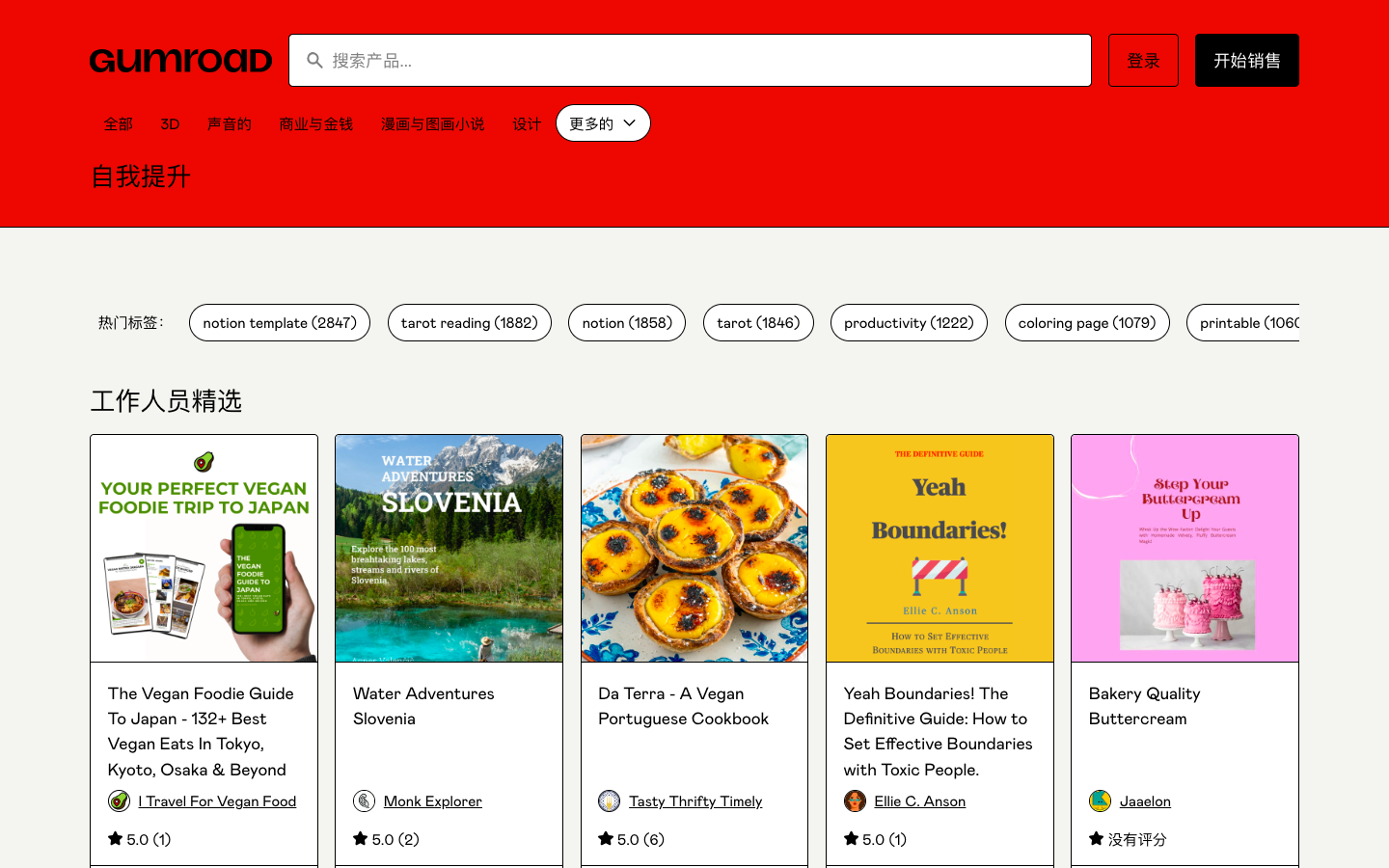Open the Yeah Boundaries yellow cover image
The image size is (1389, 868).
[x=940, y=548]
